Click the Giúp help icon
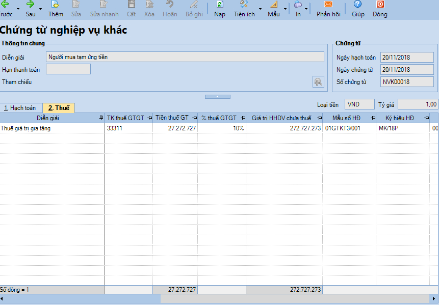439x305 pixels. [357, 4]
